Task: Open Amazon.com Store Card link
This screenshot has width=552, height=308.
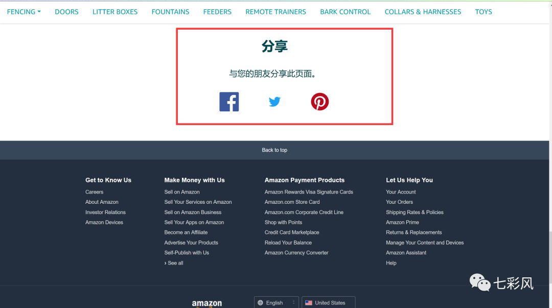Action: point(292,202)
